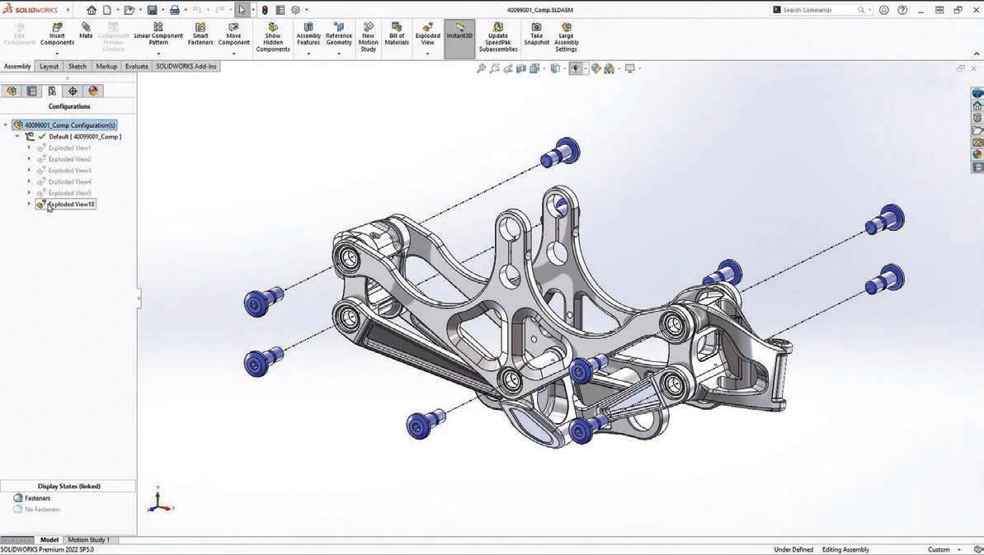Collapse the Default [40099001_Comp] node

coord(17,136)
